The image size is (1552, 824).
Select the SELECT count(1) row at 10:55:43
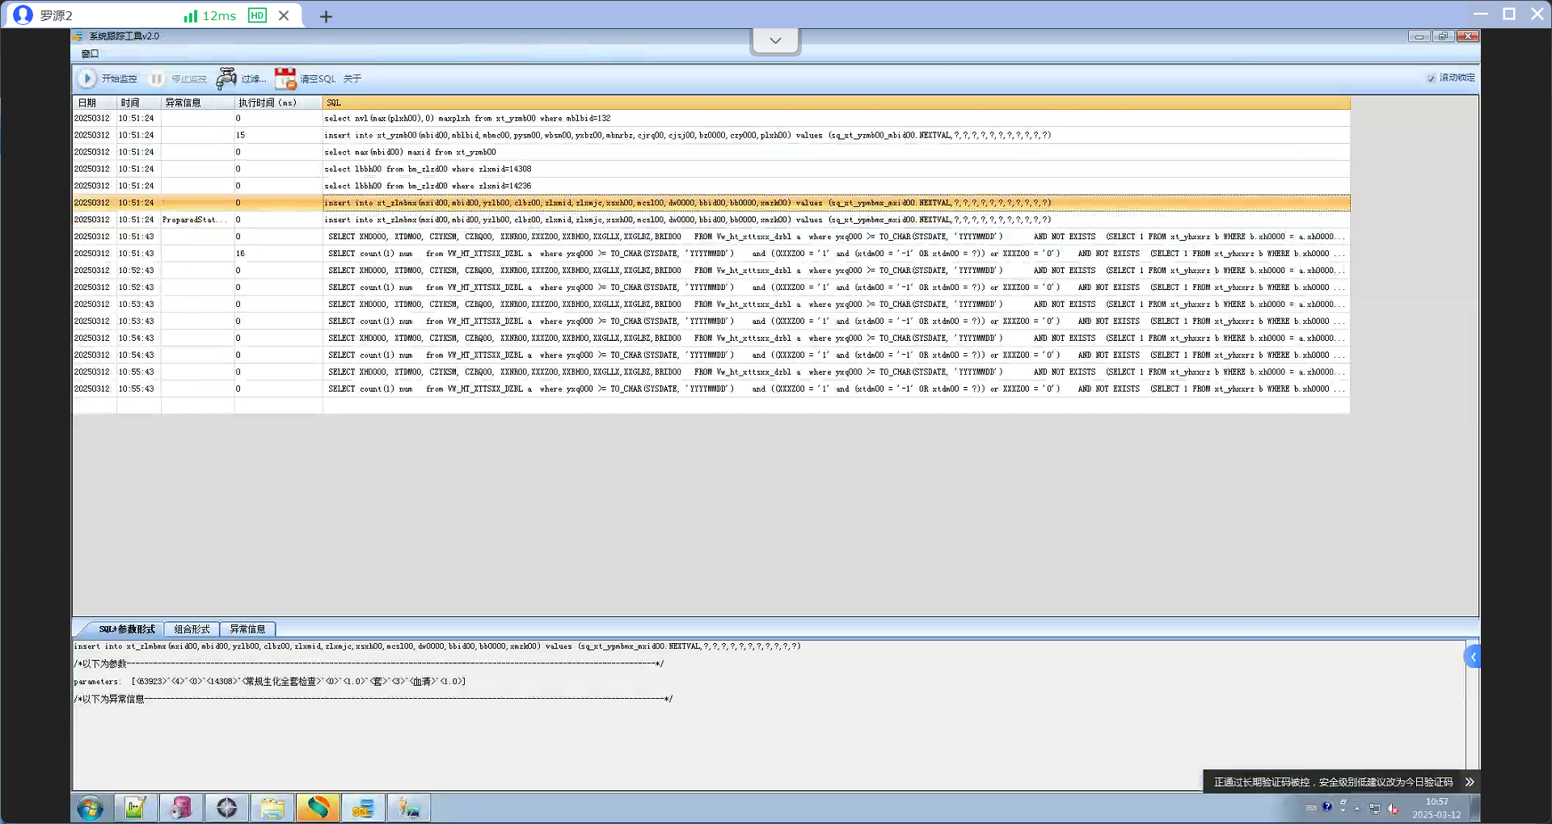(x=711, y=389)
